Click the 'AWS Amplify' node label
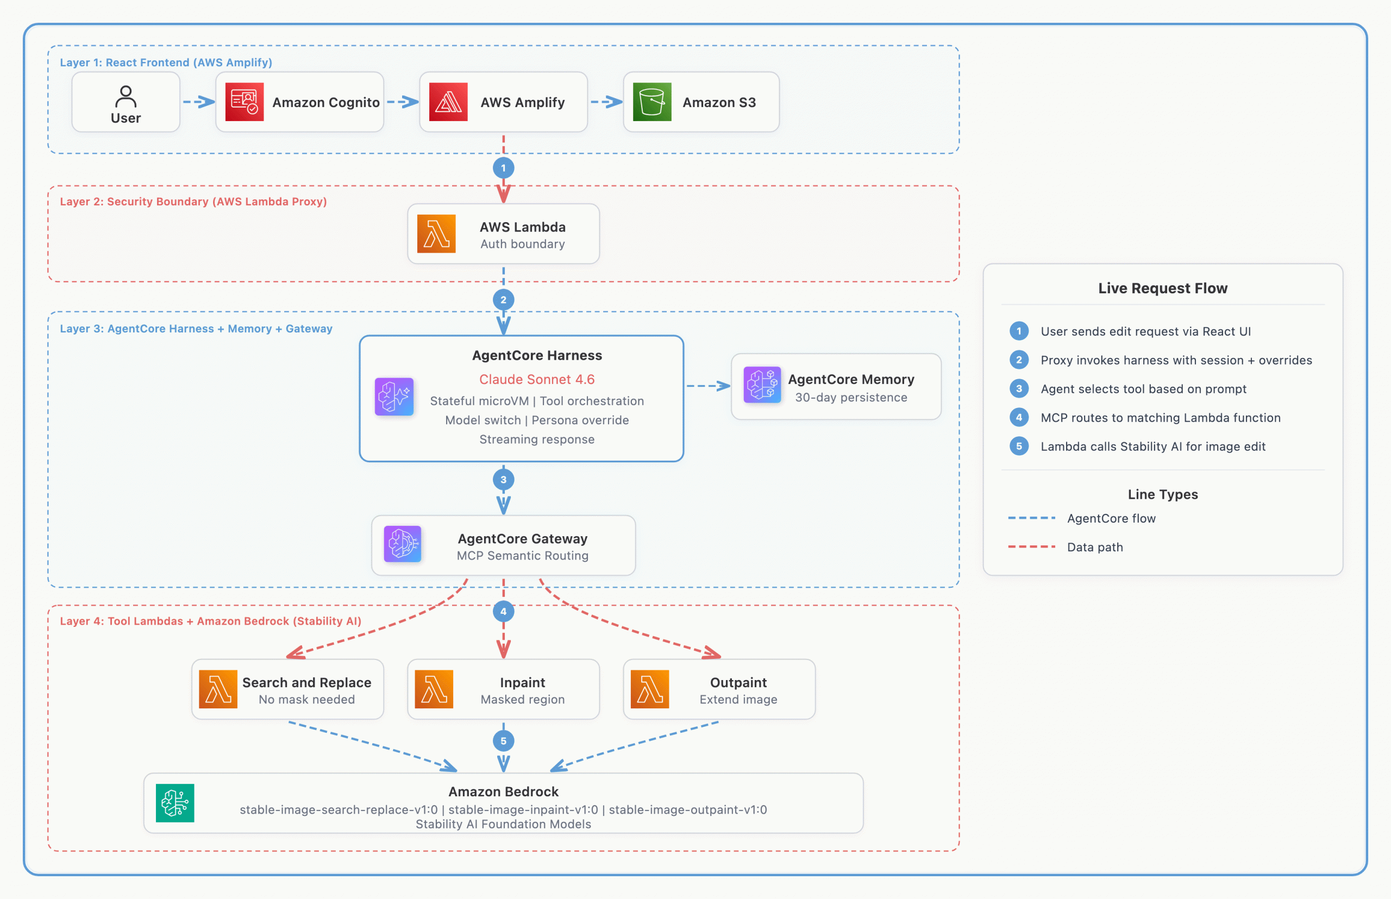 pyautogui.click(x=523, y=102)
